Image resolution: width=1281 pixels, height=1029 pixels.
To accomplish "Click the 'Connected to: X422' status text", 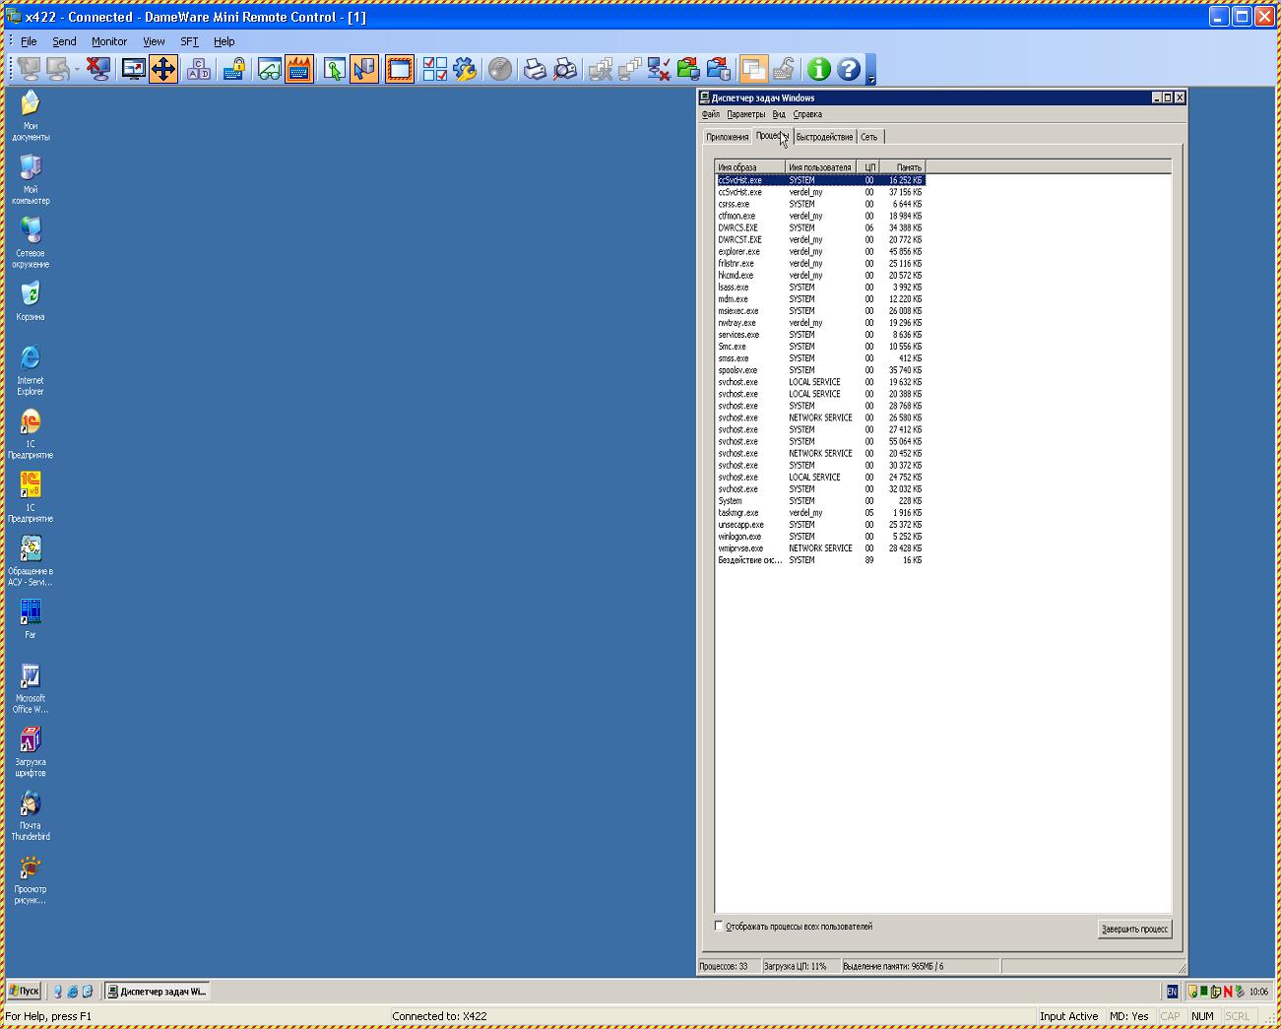I will pyautogui.click(x=439, y=1016).
